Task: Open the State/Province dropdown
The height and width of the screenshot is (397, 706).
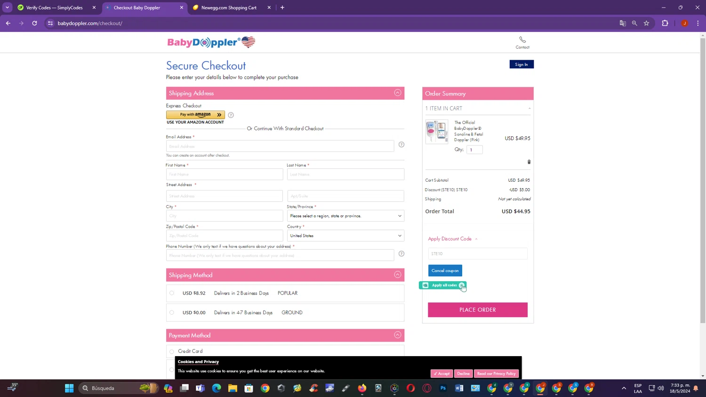Action: pos(345,216)
